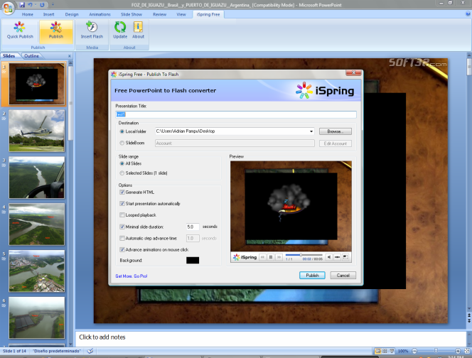Click the Undo icon in quick access toolbar
This screenshot has width=472, height=358.
click(x=30, y=5)
